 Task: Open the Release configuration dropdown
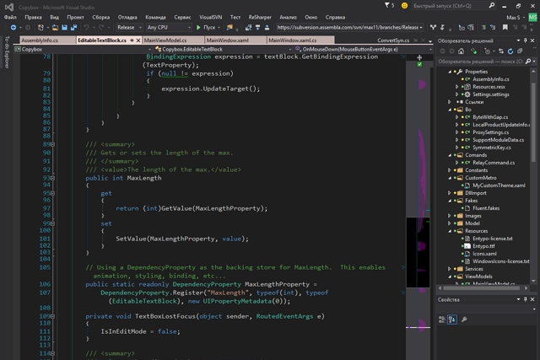click(x=129, y=27)
